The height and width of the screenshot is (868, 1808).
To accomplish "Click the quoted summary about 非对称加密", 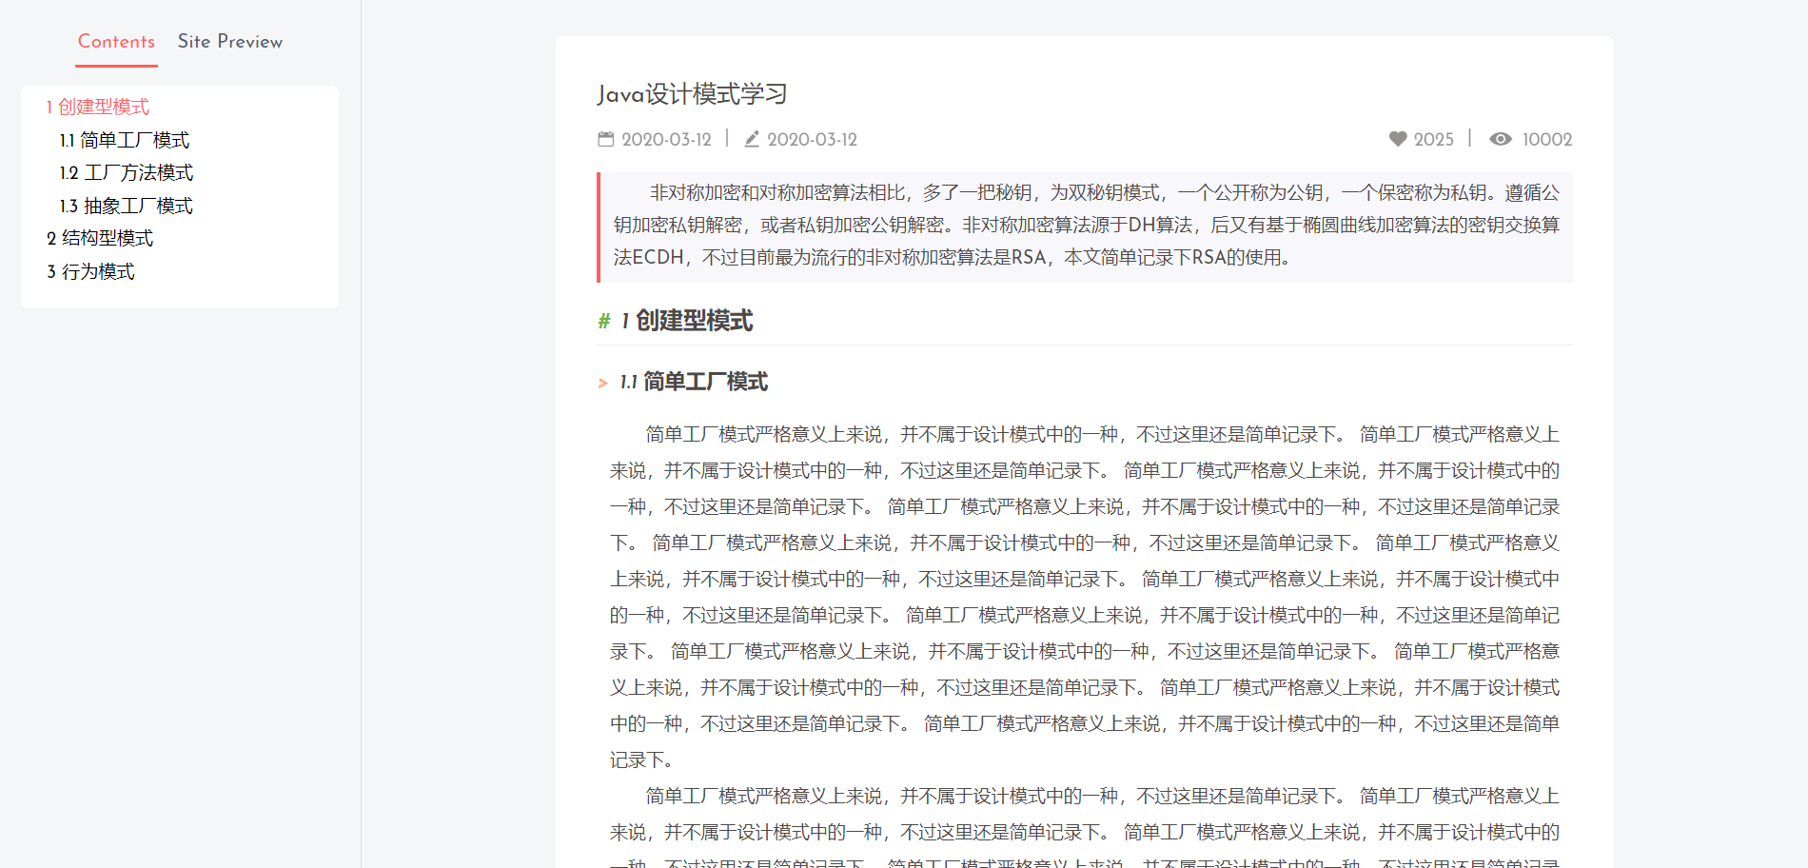I will (x=1085, y=227).
